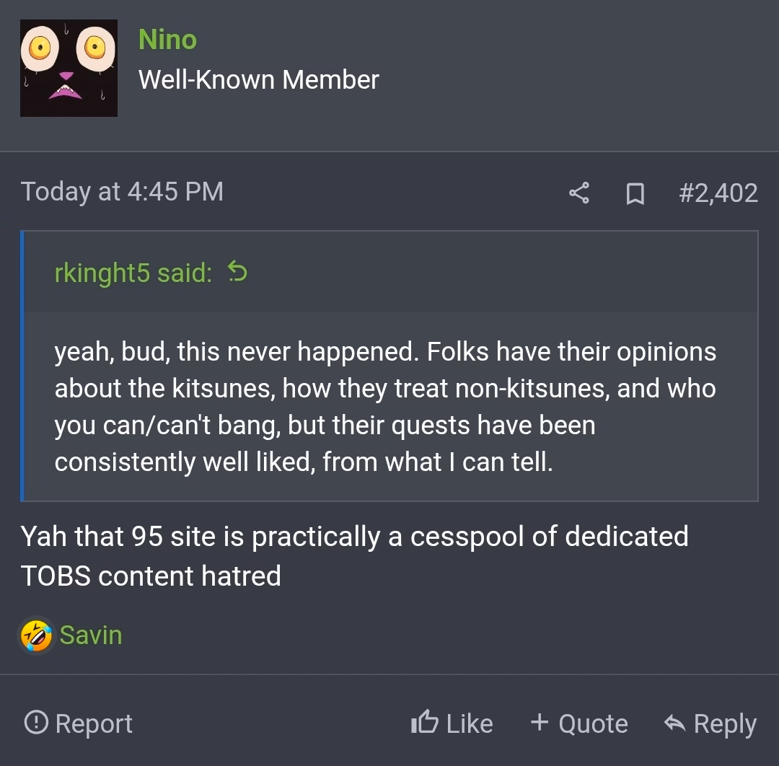This screenshot has height=766, width=779.
Task: Bookmark this post
Action: (635, 193)
